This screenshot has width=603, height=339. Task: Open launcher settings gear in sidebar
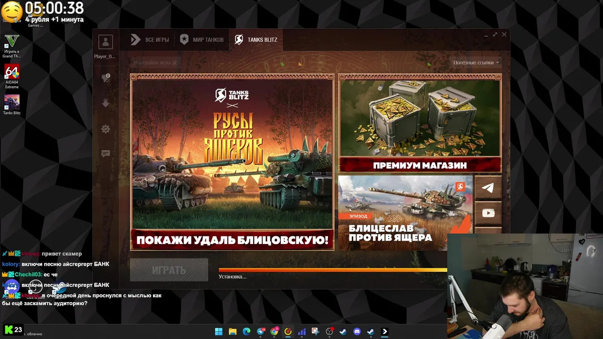pos(106,129)
